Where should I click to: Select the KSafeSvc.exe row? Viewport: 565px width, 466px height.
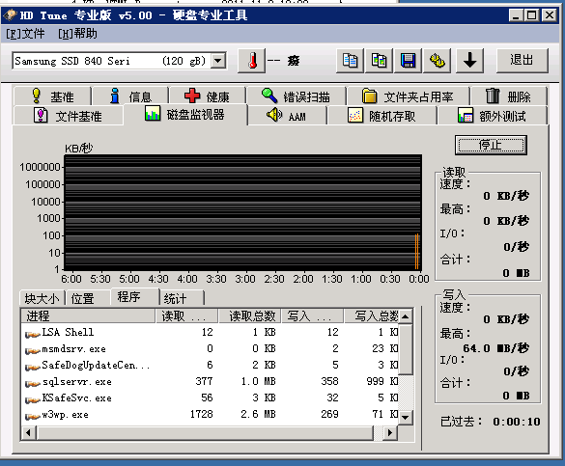click(x=210, y=398)
